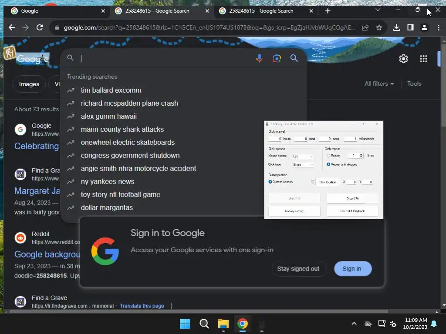Click the share page icon in the address bar
This screenshot has width=446, height=334.
365,27
